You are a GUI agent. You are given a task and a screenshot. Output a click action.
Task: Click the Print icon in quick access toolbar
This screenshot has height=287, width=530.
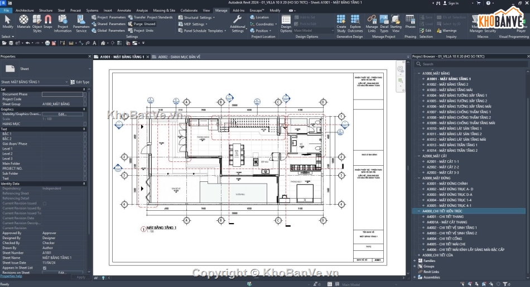coord(47,43)
